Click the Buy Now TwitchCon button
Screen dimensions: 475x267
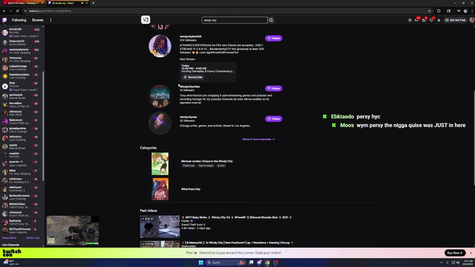tap(455, 253)
